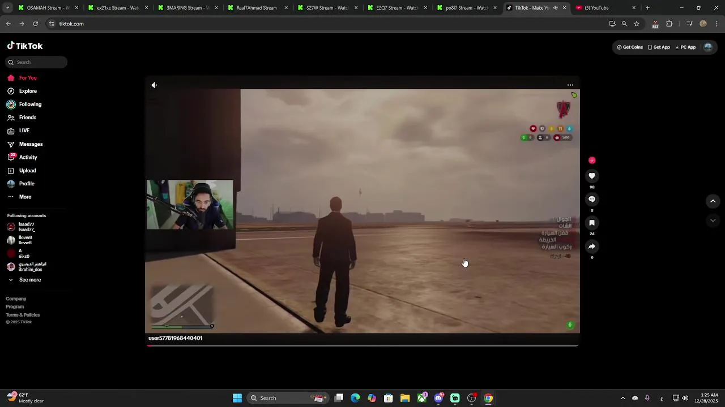Open the browser zoom magnifier icon
This screenshot has width=725, height=407.
coord(624,24)
